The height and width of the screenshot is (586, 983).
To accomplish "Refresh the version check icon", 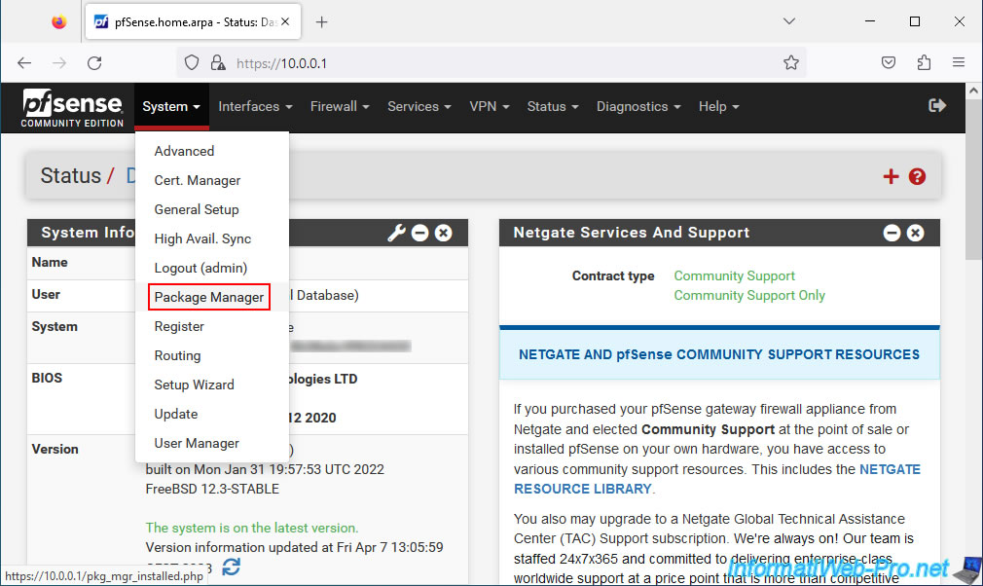I will (x=231, y=567).
